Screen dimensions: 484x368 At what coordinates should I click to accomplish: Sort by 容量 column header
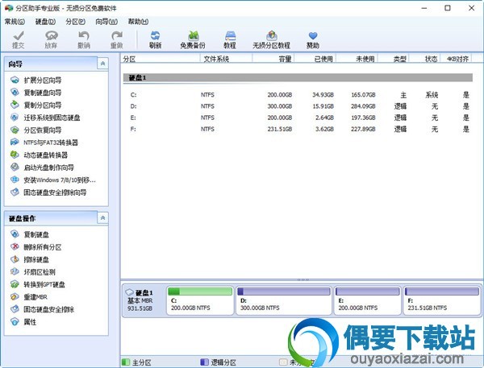point(273,59)
